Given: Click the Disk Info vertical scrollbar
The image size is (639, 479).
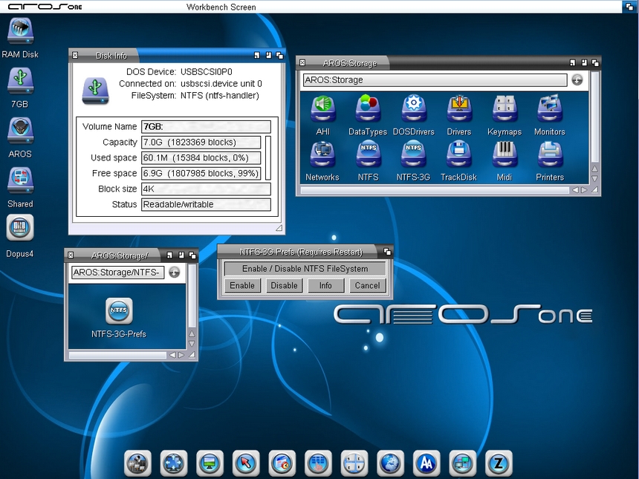Looking at the screenshot, I should pos(268,157).
